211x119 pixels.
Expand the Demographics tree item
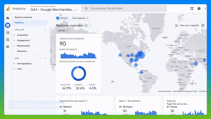[x=14, y=63]
